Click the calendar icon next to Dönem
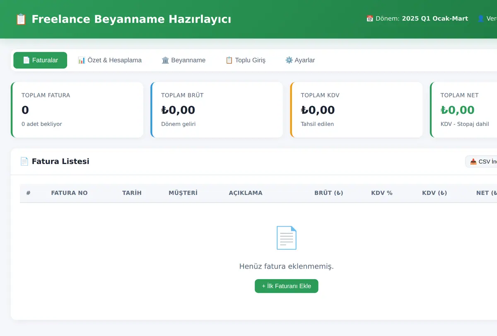The width and height of the screenshot is (497, 336). point(370,19)
